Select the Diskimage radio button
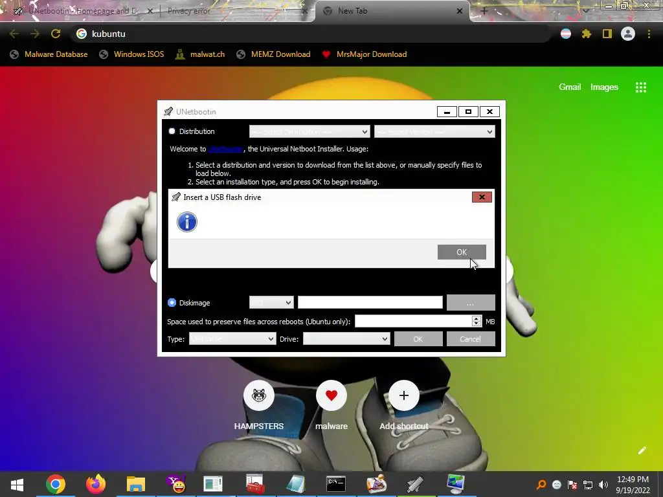Viewport: 663px width, 497px height. 172,303
